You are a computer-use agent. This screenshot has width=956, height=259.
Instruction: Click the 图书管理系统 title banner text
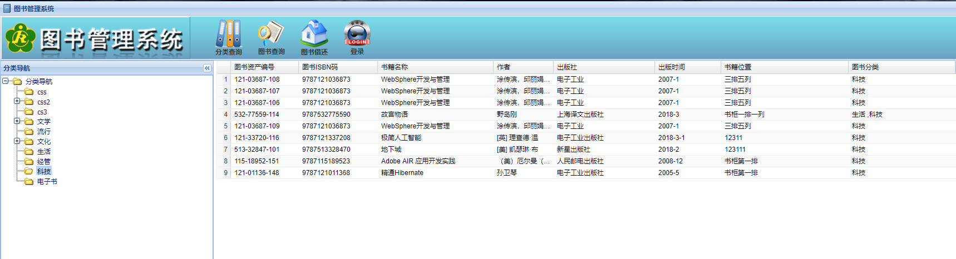111,39
